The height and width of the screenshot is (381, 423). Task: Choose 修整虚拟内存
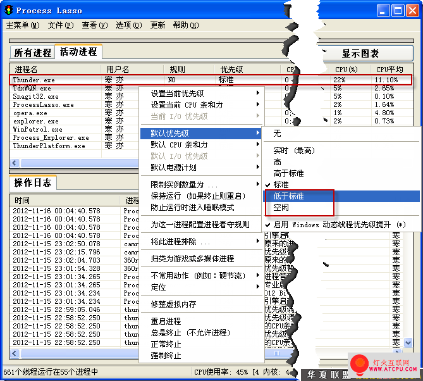pos(200,304)
